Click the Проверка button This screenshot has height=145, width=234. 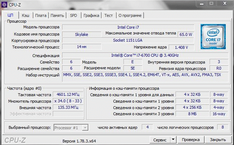click(x=191, y=140)
